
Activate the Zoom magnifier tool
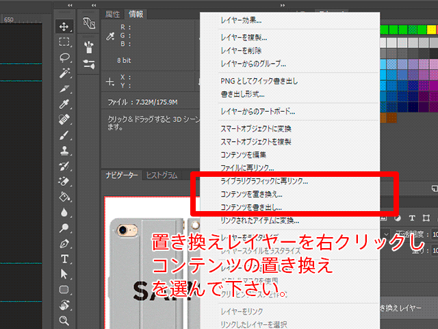tap(64, 320)
